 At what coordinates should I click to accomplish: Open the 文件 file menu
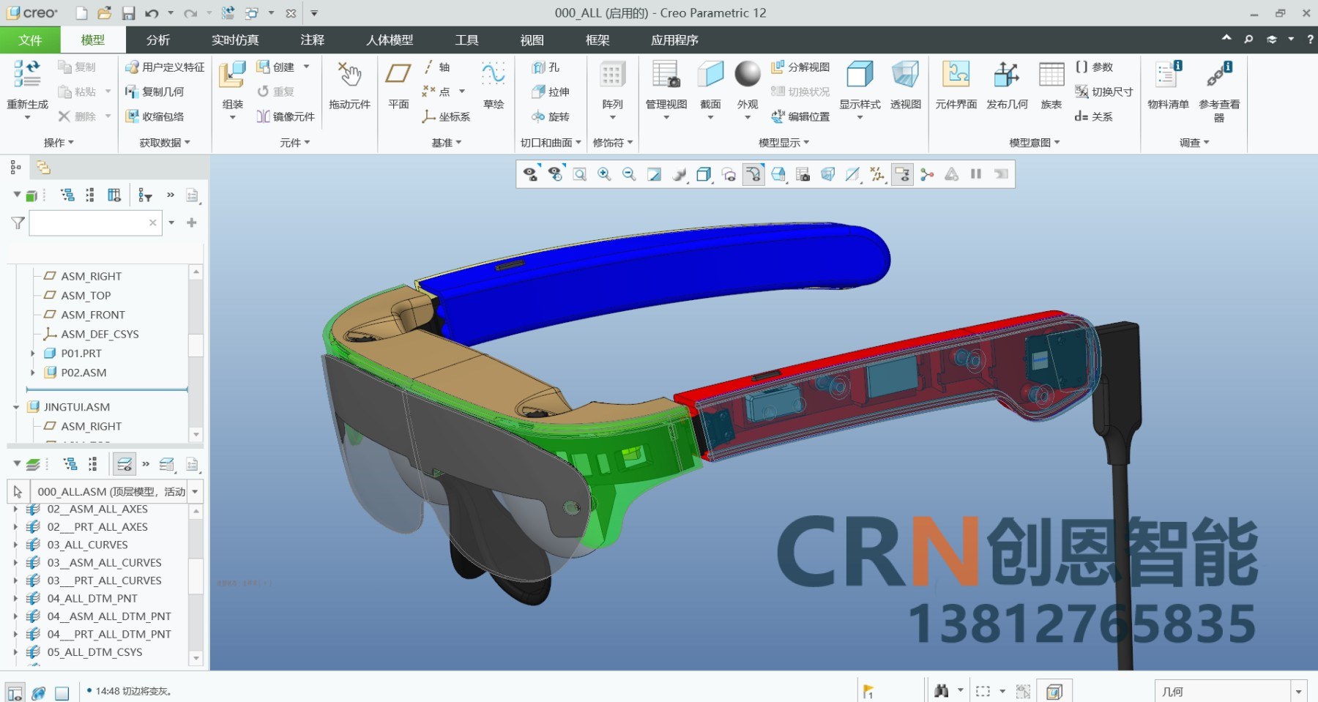tap(30, 40)
